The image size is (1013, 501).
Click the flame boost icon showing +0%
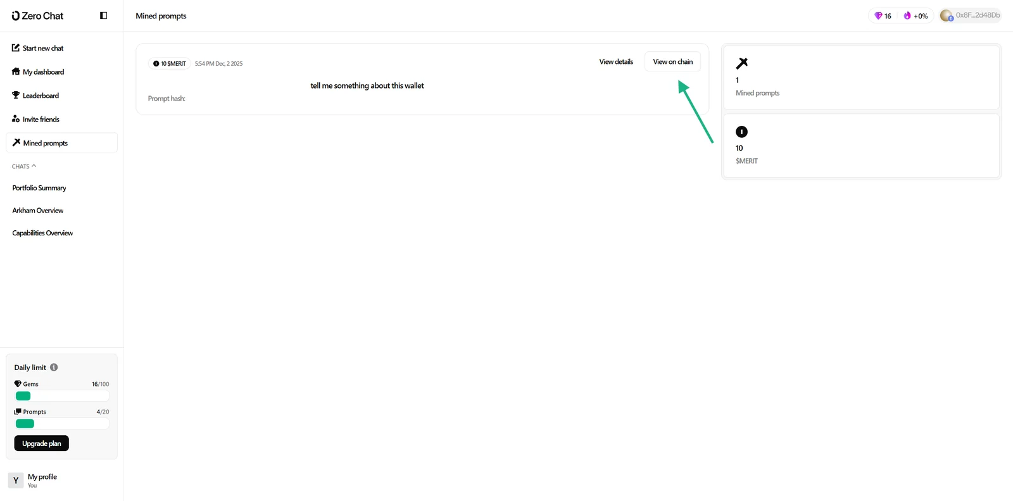[x=907, y=16]
